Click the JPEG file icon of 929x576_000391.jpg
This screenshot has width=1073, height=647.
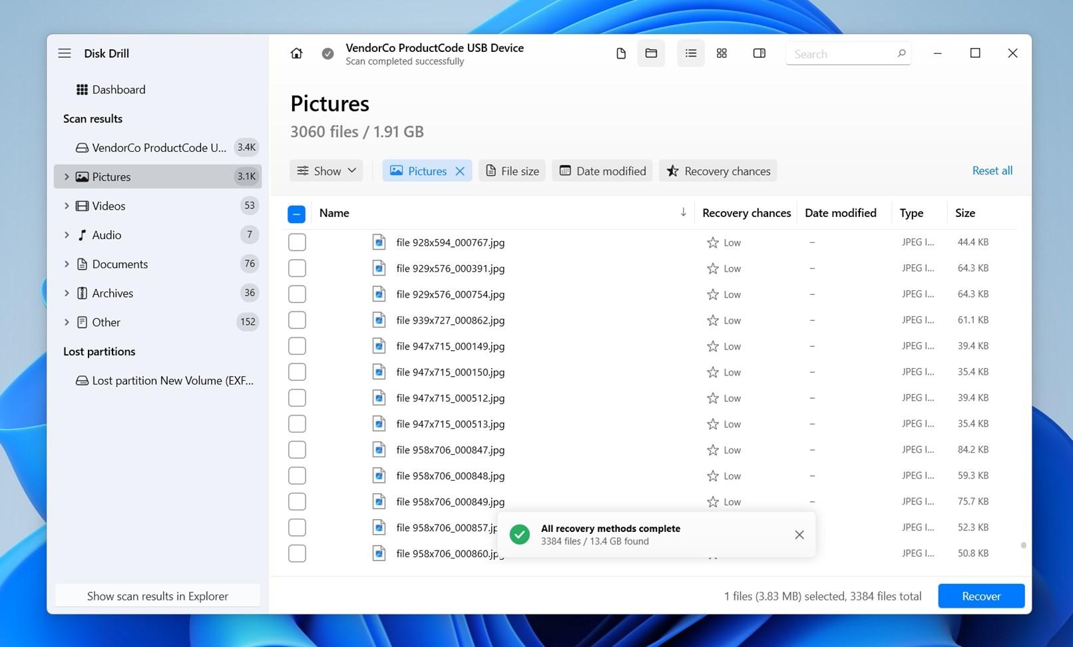pos(379,268)
